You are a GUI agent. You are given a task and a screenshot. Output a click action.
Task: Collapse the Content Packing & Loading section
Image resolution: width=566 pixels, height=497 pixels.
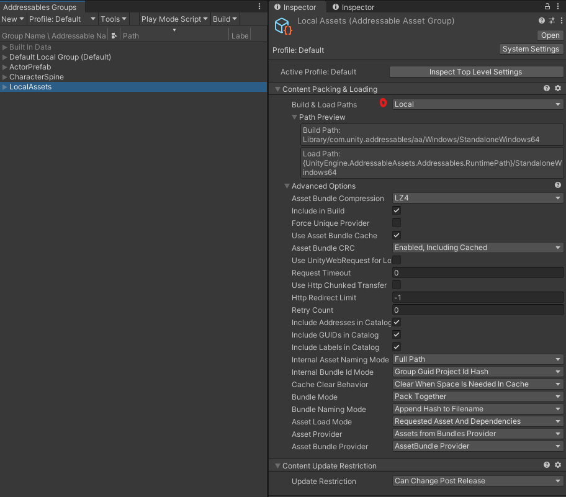click(x=277, y=89)
